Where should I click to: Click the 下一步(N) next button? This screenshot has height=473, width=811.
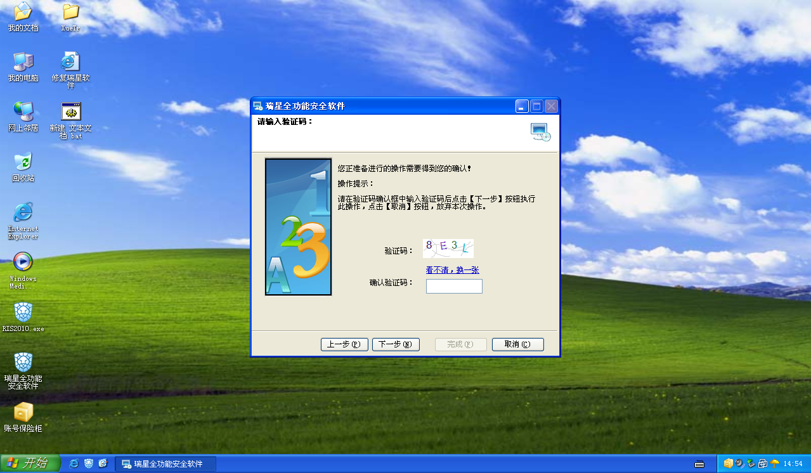pyautogui.click(x=396, y=344)
